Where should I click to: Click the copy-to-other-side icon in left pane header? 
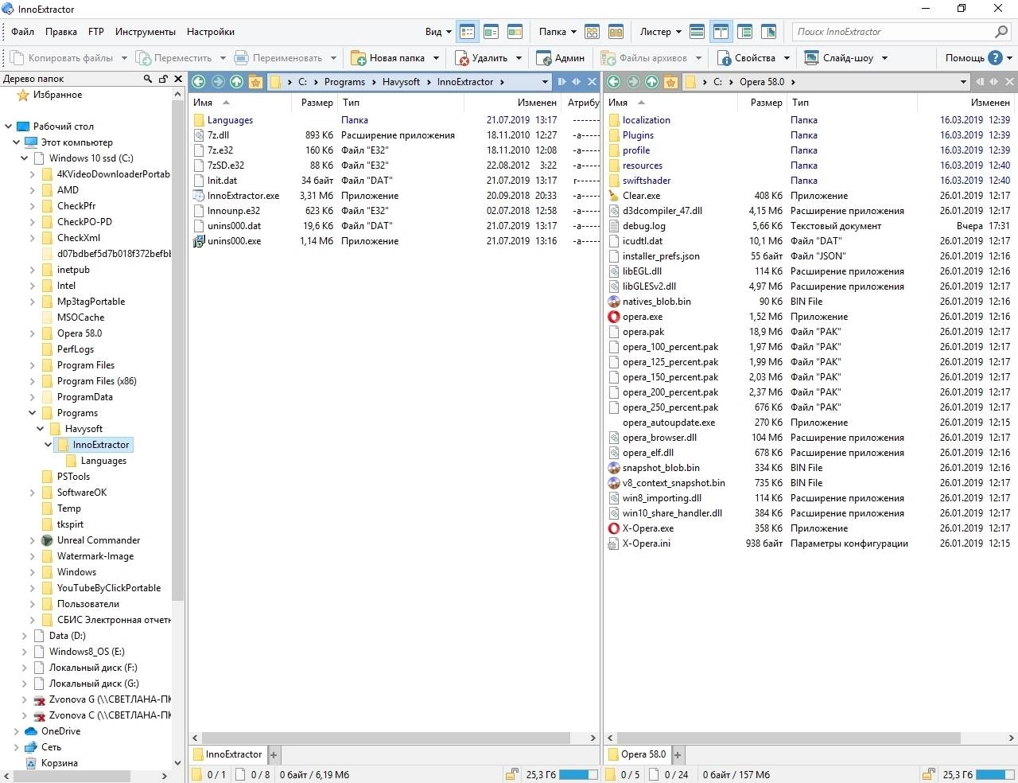[x=562, y=81]
